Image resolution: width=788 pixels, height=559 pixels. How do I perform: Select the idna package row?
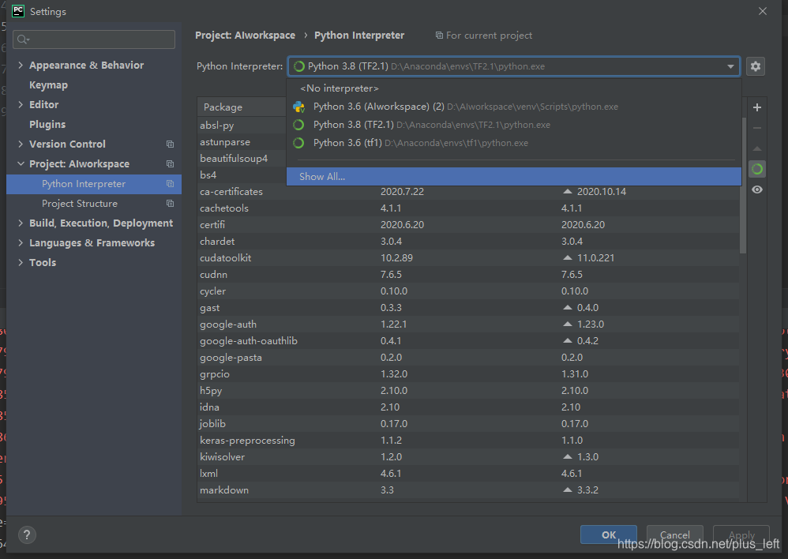[x=468, y=407]
